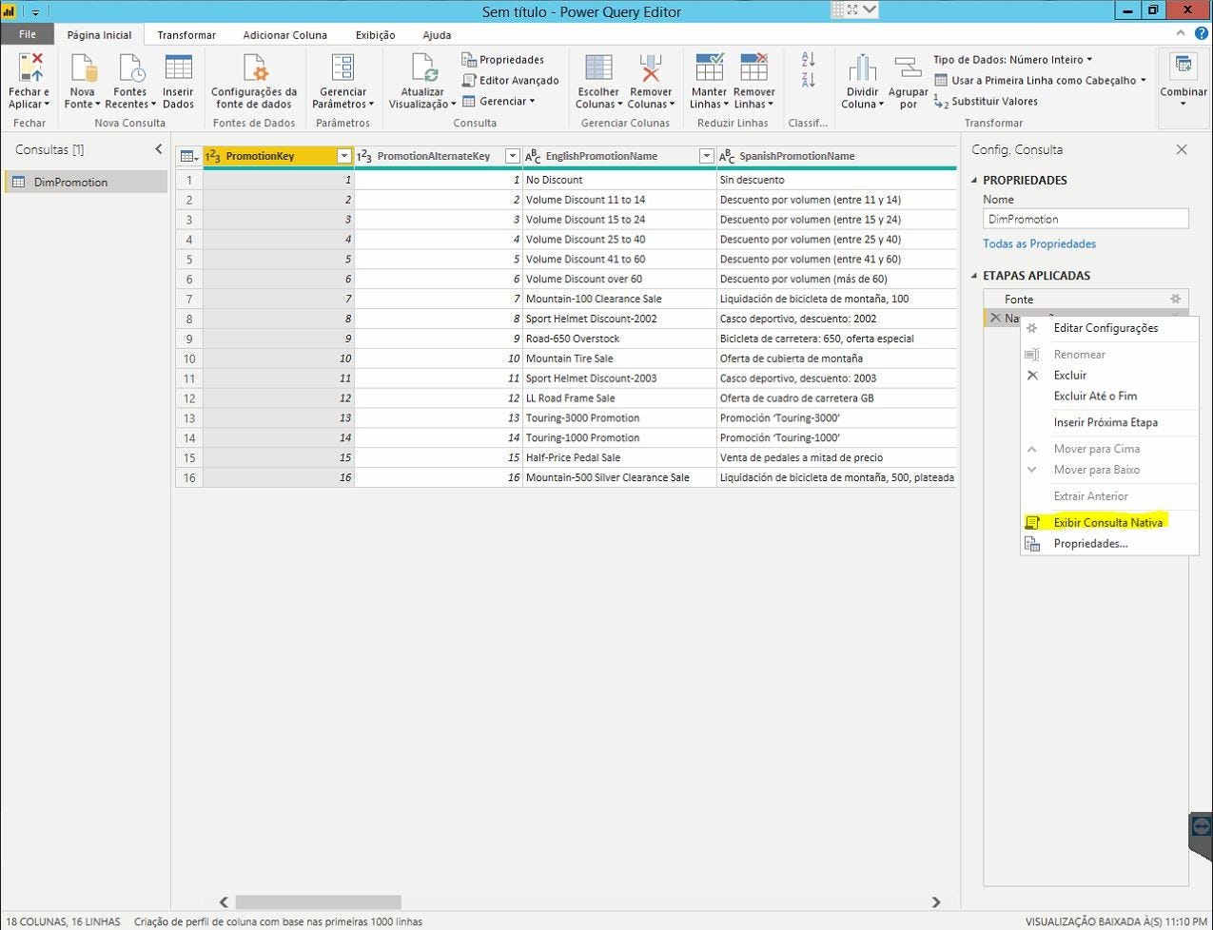This screenshot has width=1213, height=930.
Task: Select the 'Sin descuento' cell
Action: (x=836, y=180)
